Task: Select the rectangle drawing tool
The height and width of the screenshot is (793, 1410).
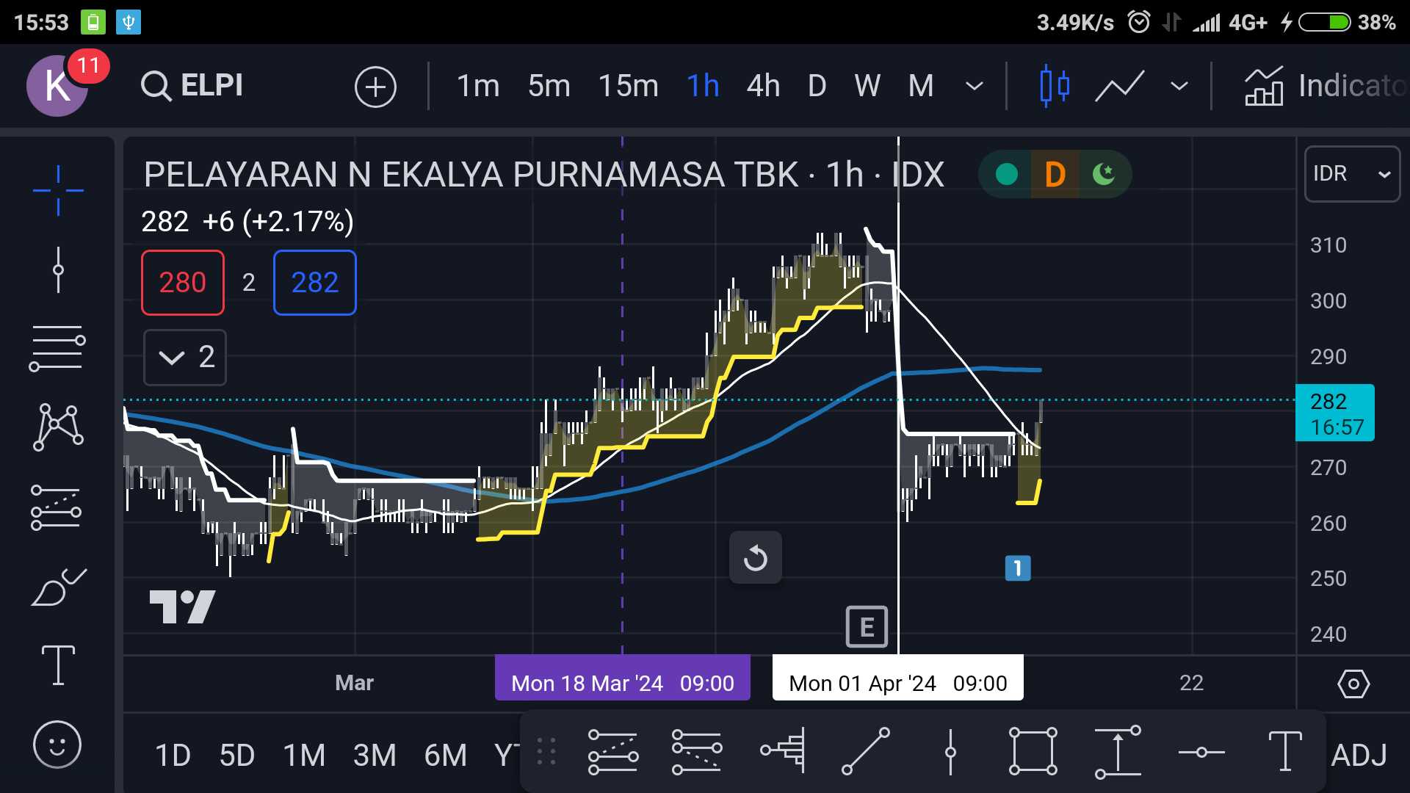Action: [x=1033, y=752]
